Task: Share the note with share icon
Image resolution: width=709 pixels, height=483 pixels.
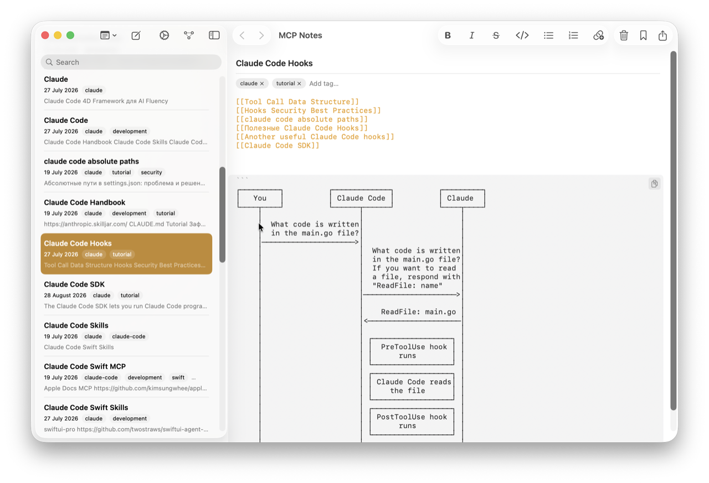Action: click(x=662, y=35)
